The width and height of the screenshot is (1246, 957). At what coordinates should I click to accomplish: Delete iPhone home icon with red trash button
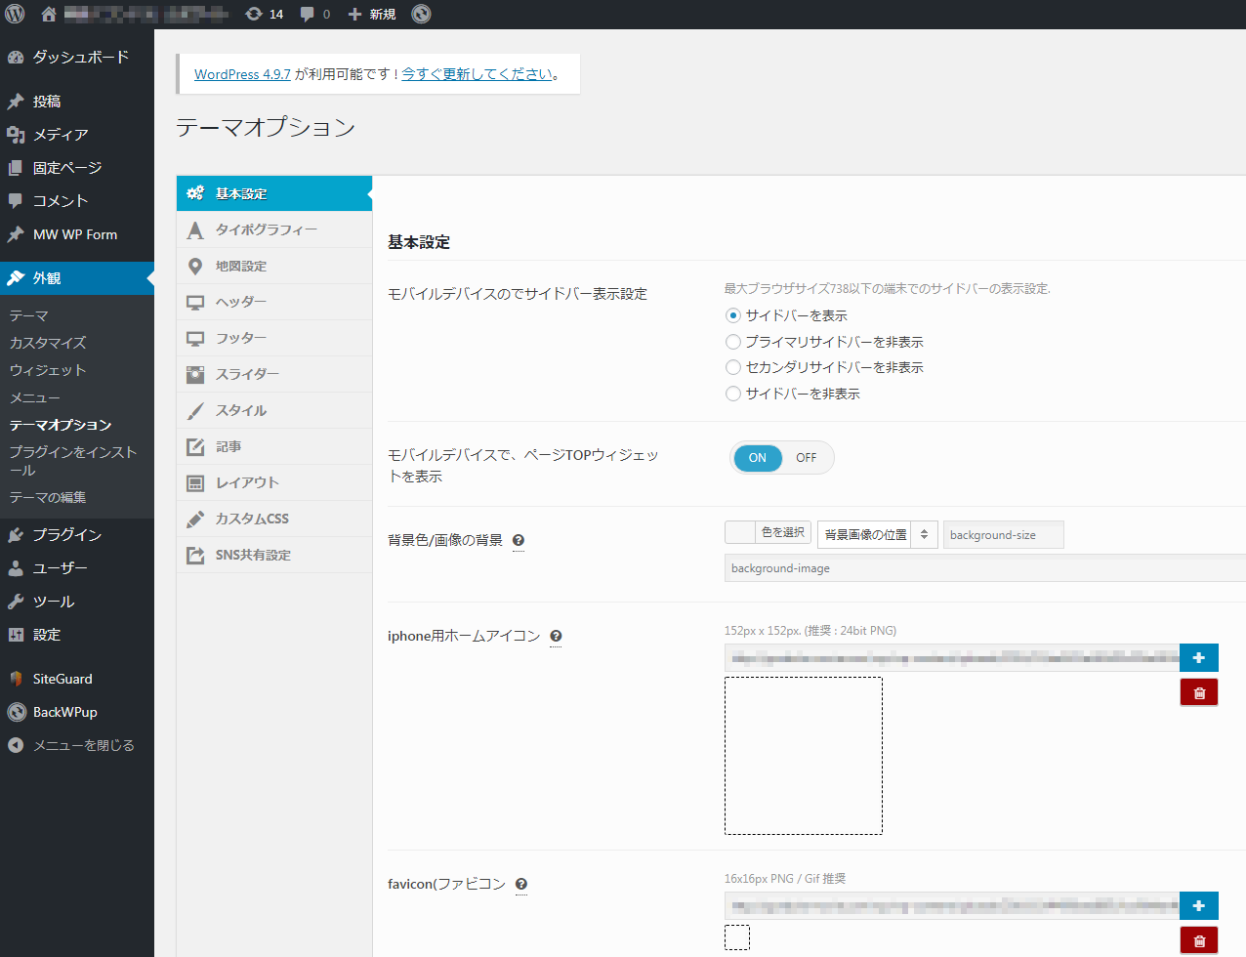1198,693
